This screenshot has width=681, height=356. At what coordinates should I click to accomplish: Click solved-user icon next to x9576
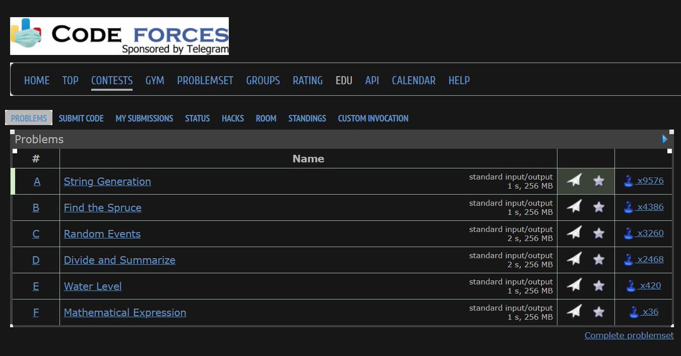click(x=628, y=181)
